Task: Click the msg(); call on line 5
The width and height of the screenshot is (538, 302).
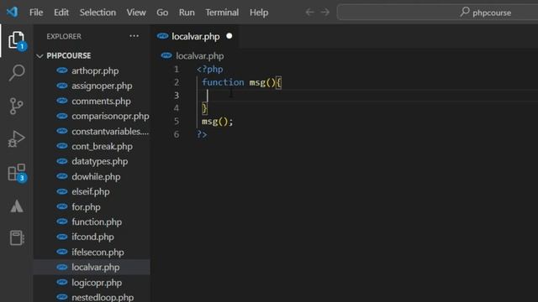Action: (217, 121)
